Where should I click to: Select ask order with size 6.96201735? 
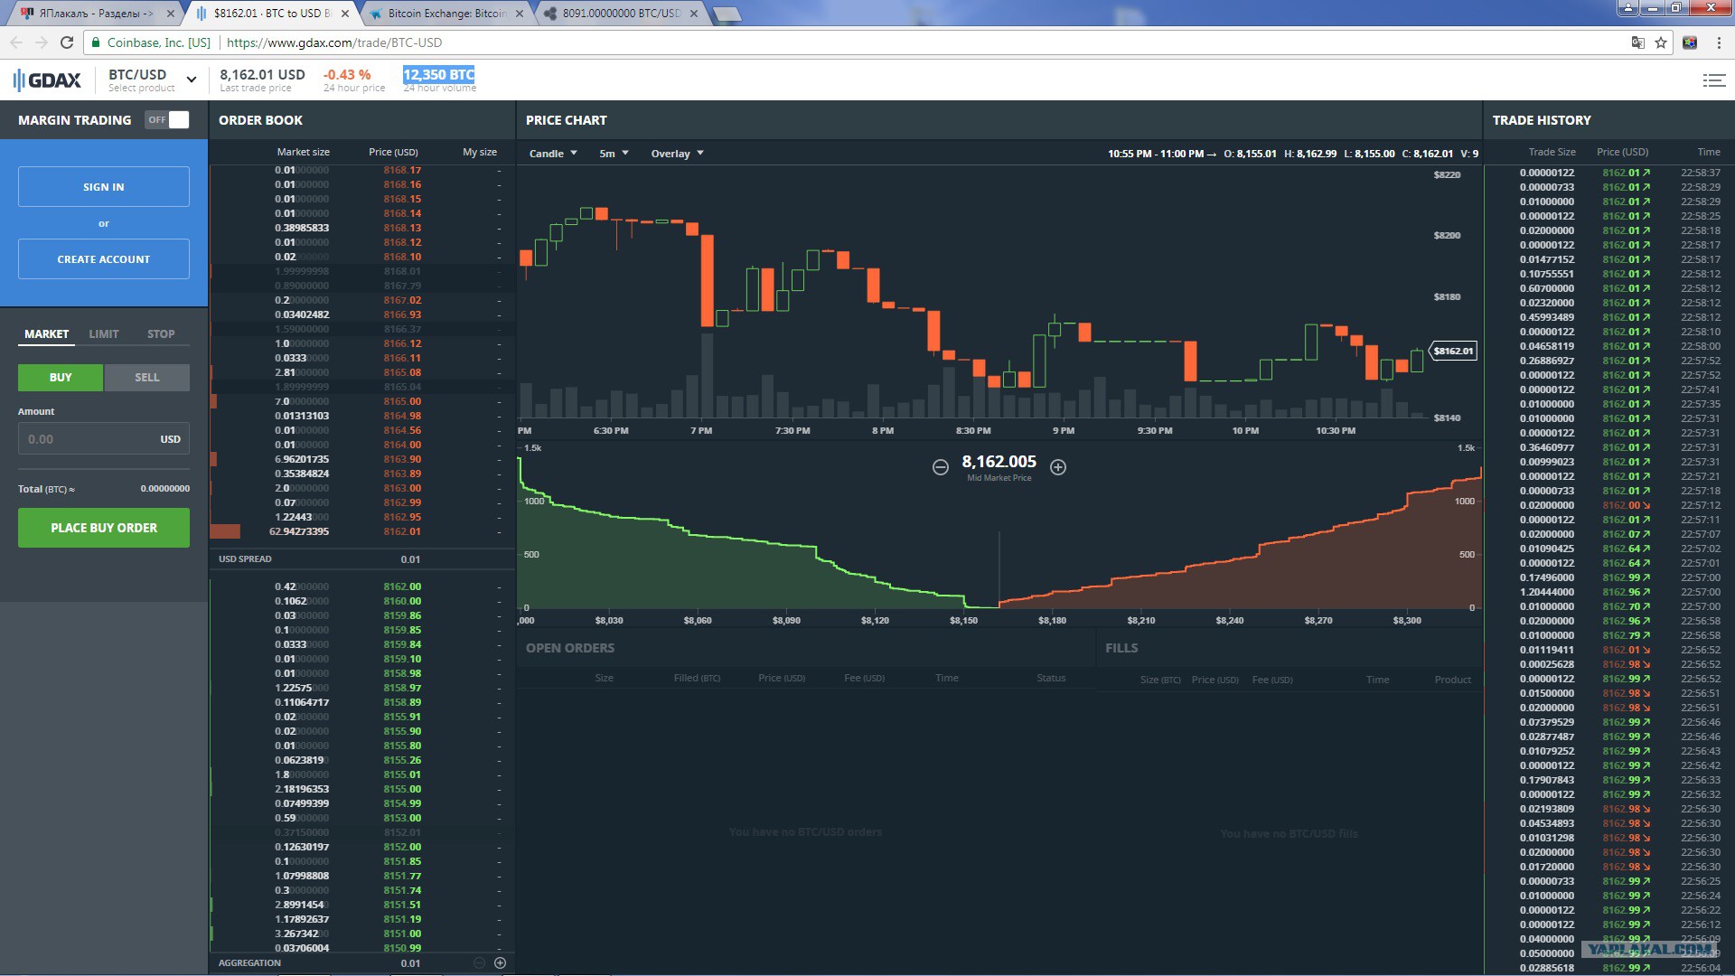302,459
